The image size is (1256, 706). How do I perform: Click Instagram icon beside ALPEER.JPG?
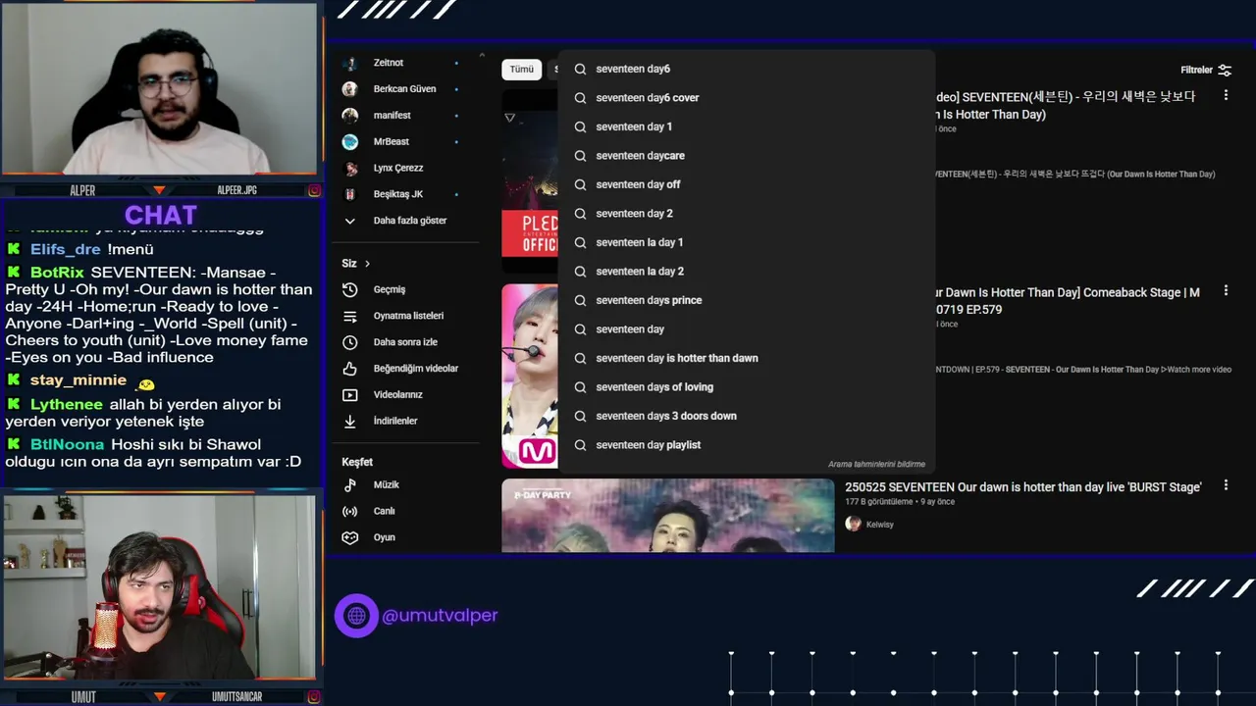[314, 190]
